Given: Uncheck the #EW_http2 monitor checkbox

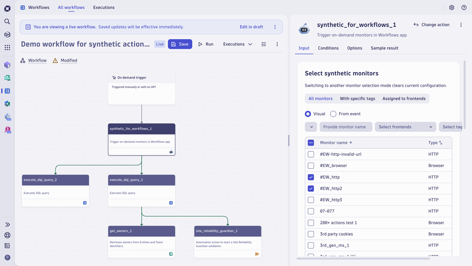Looking at the screenshot, I should coord(311,188).
